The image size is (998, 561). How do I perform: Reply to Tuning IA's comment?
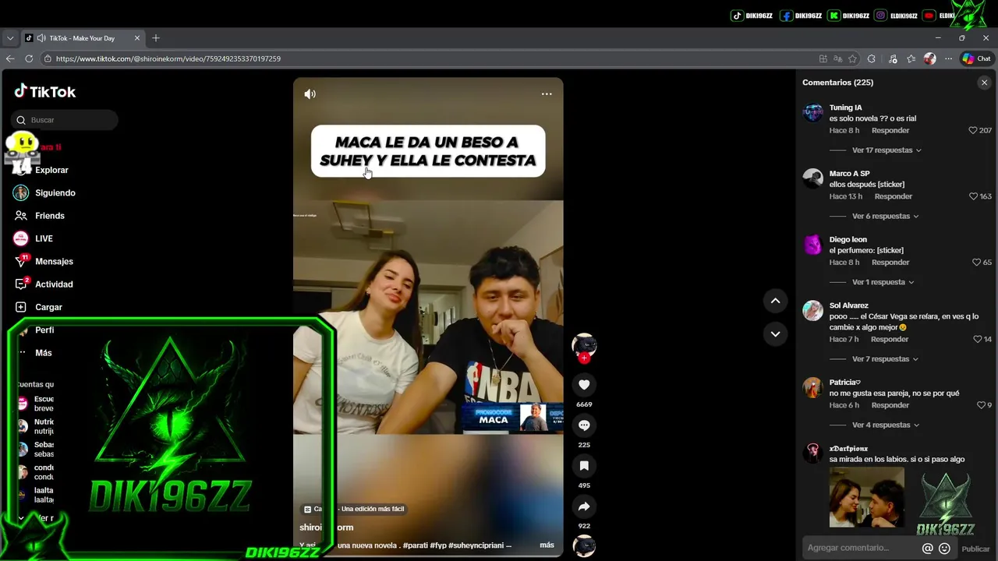pyautogui.click(x=890, y=131)
